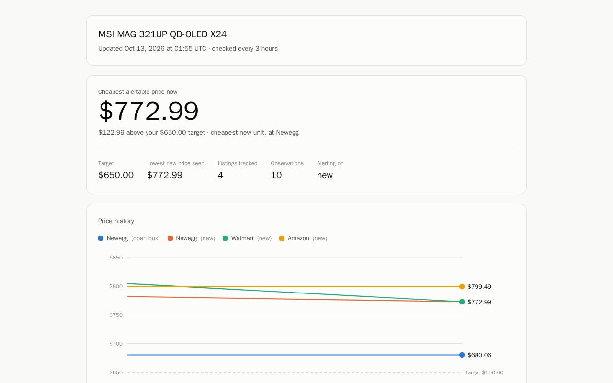Click the "Updated Oct 13, 2026" timestamp line

(188, 49)
